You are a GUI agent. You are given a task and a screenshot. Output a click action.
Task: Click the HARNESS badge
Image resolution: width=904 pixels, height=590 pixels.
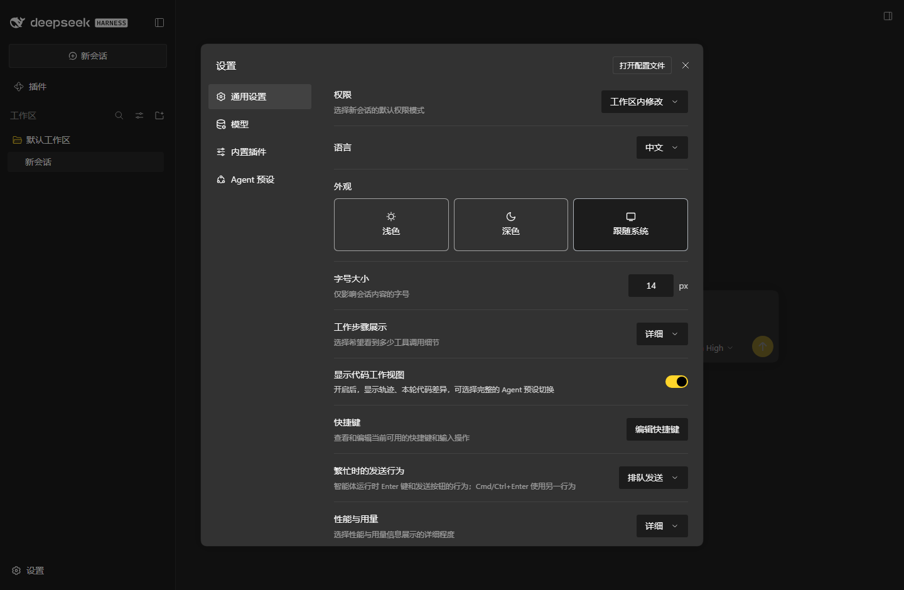(x=111, y=23)
